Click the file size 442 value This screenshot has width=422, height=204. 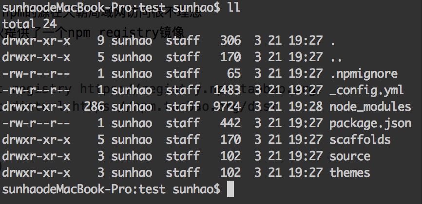(230, 124)
